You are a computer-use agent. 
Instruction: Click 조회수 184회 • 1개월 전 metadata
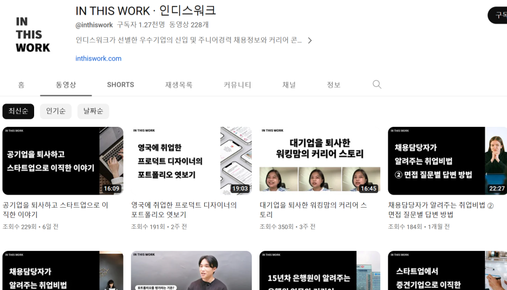[419, 227]
